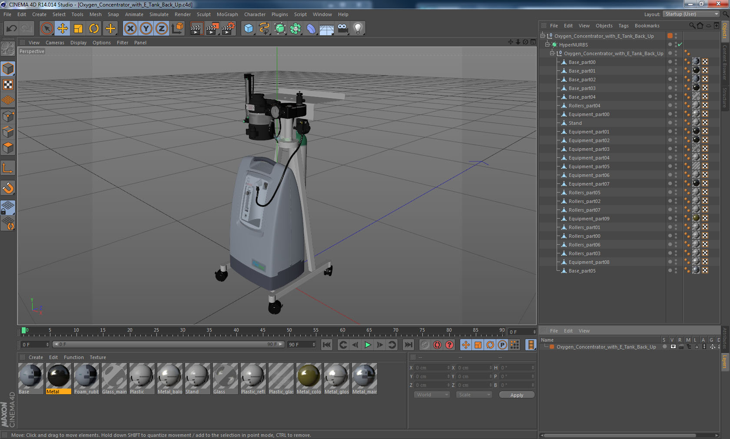Switch to Points mode
Screen dimensions: 730x439
tap(8, 116)
